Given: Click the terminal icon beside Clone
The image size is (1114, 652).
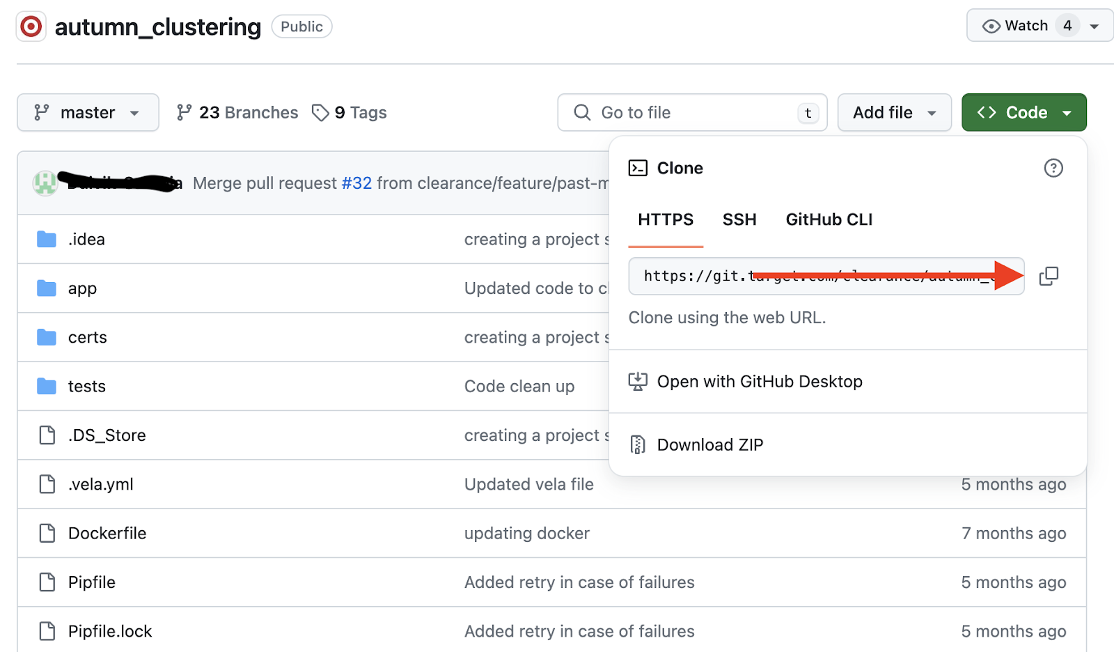Looking at the screenshot, I should tap(638, 168).
